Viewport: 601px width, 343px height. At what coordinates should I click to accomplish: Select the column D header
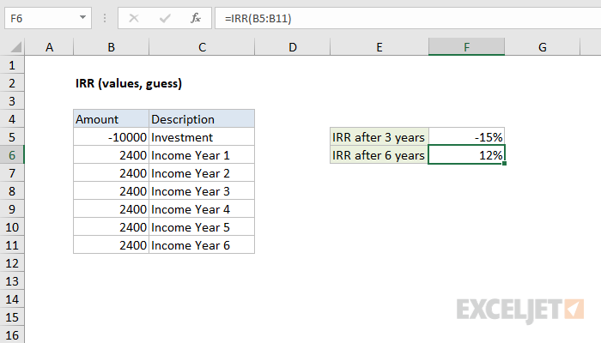pyautogui.click(x=293, y=47)
